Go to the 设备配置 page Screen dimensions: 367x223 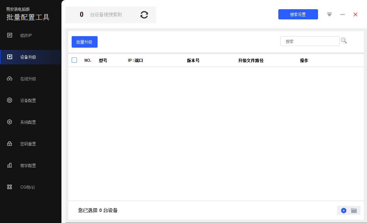click(x=28, y=100)
